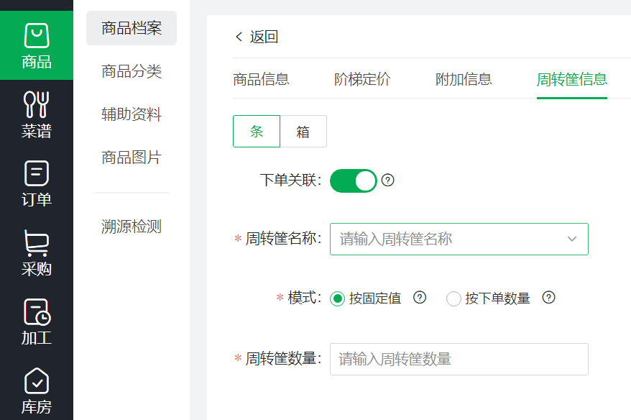Click help icon next to 下单关联

coord(387,180)
